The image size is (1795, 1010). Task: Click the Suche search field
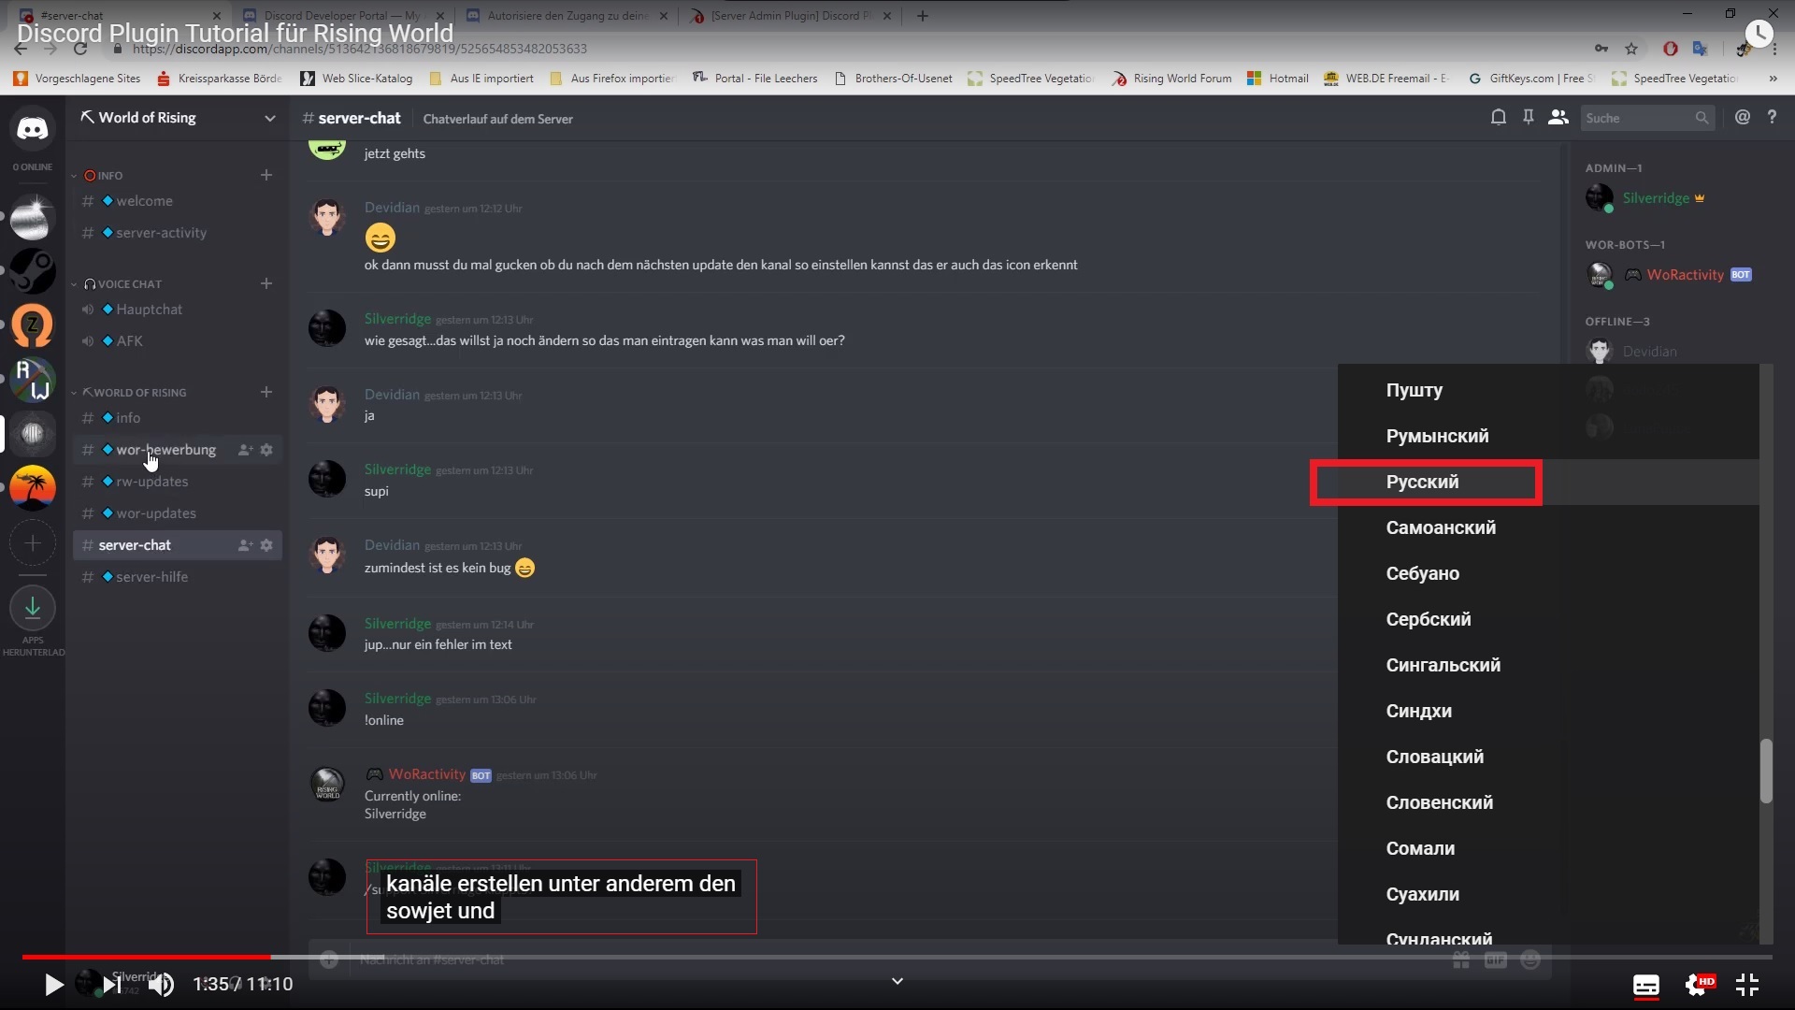coord(1636,118)
